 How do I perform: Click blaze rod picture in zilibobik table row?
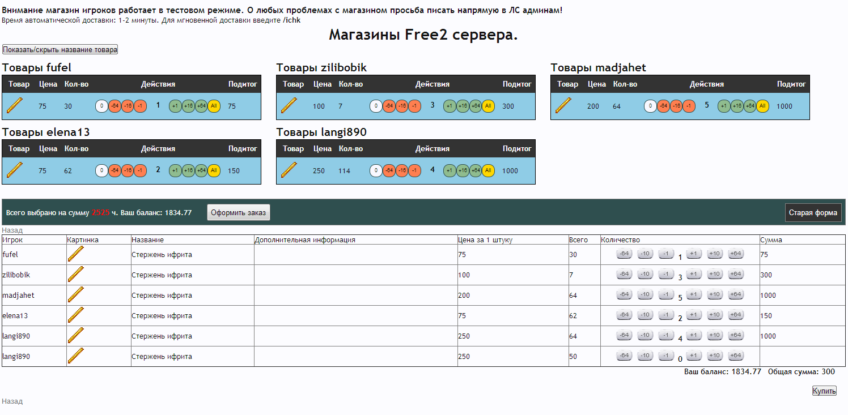(x=76, y=275)
